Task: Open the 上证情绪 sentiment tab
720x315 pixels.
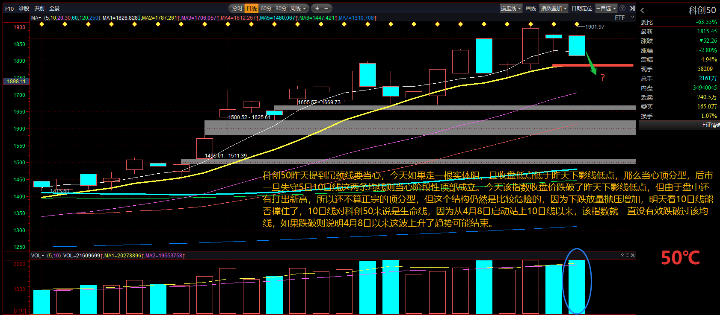Action: [710, 125]
